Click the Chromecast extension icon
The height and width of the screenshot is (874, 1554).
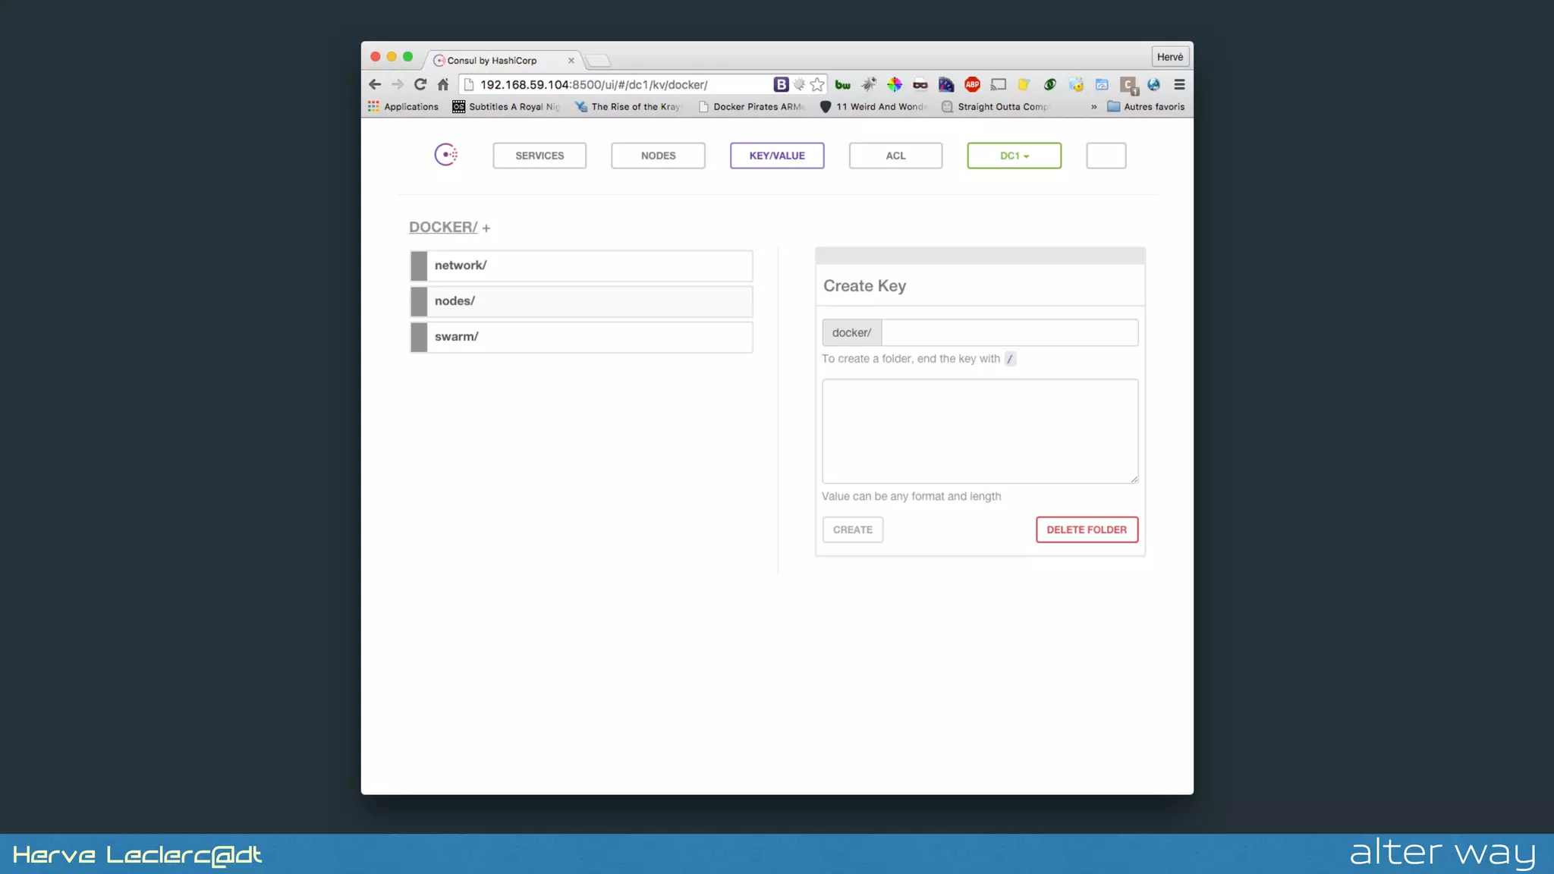click(999, 84)
